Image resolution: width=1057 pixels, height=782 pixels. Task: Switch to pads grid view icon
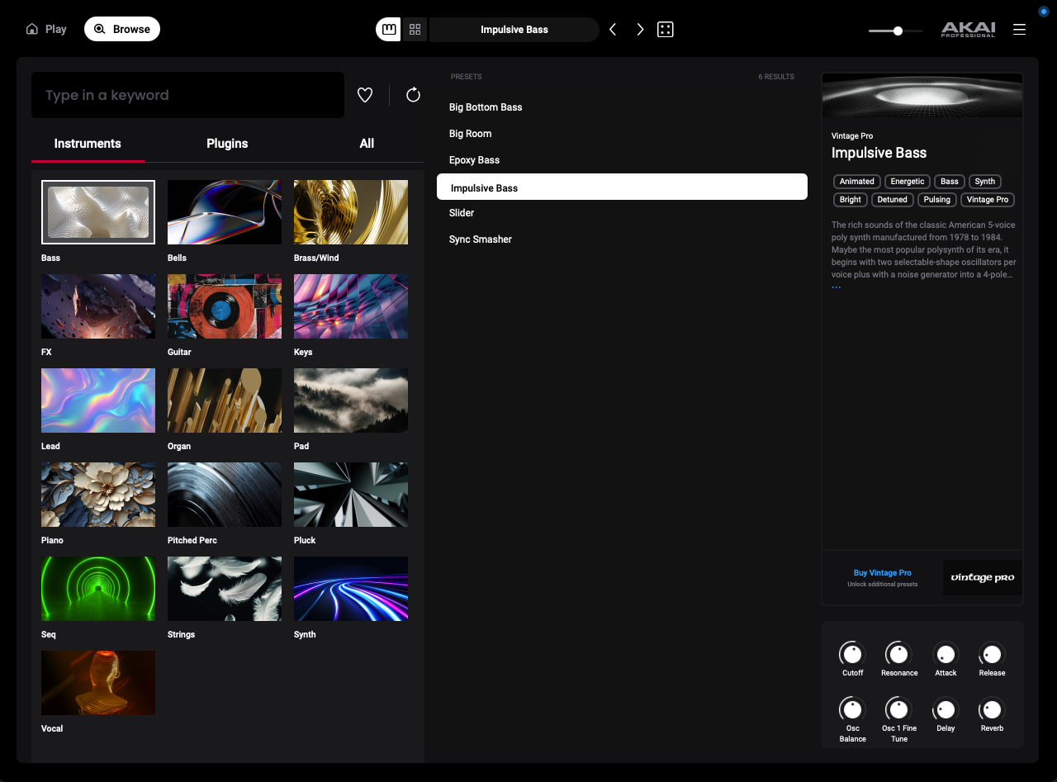click(x=415, y=30)
